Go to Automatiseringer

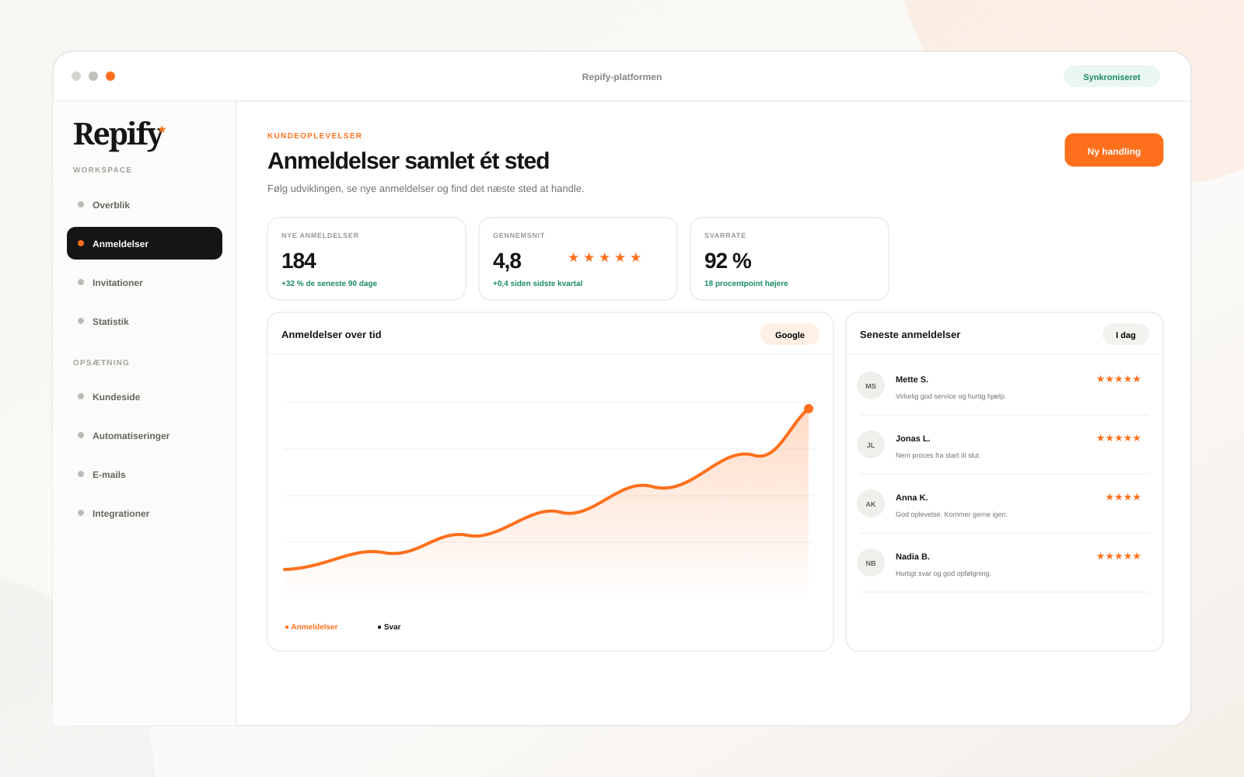[145, 435]
